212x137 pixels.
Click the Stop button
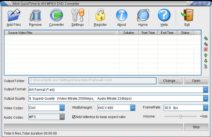196,127
